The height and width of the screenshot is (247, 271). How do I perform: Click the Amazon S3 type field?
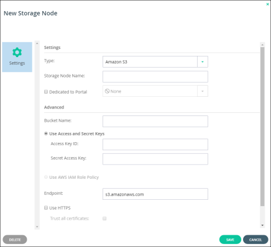150,61
